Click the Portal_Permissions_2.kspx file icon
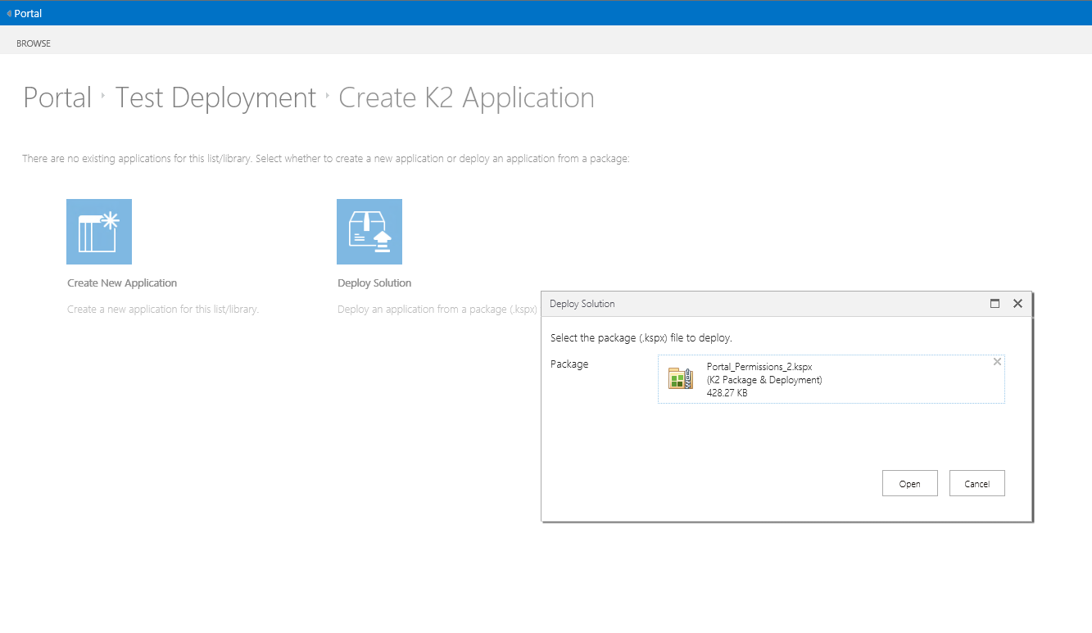Screen dimensions: 1092x633 pos(681,378)
